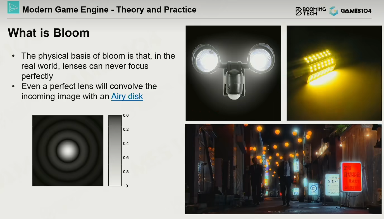Image resolution: width=384 pixels, height=219 pixels.
Task: Click the 0.6 label on the color bar
Action: click(126, 158)
